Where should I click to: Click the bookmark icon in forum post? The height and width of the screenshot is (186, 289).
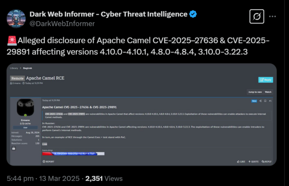click(x=265, y=101)
